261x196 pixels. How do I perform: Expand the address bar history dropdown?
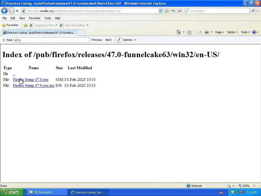point(160,11)
